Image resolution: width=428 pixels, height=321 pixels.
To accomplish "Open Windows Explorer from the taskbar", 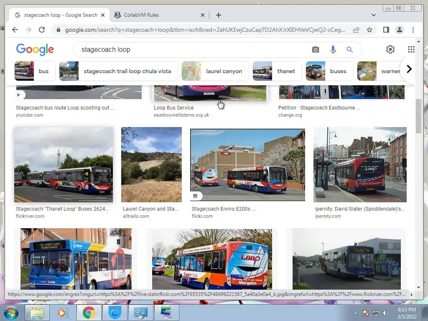I will [37, 313].
